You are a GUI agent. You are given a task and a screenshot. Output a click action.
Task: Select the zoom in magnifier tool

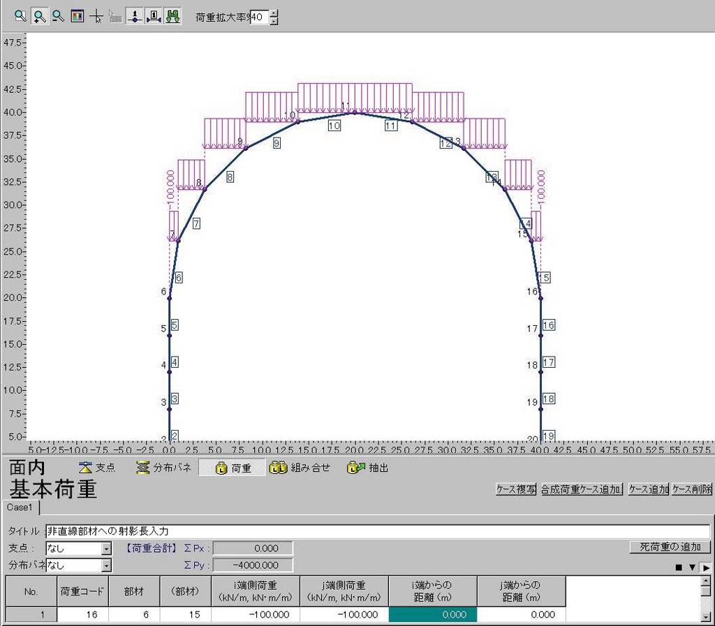pos(39,17)
